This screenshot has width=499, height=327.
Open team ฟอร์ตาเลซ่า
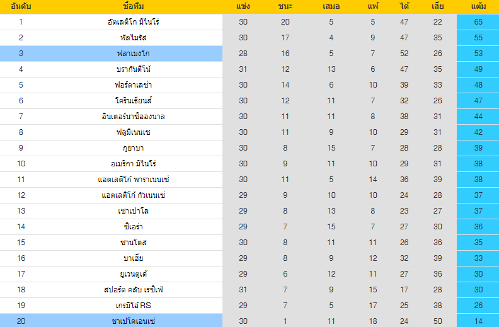pyautogui.click(x=133, y=85)
